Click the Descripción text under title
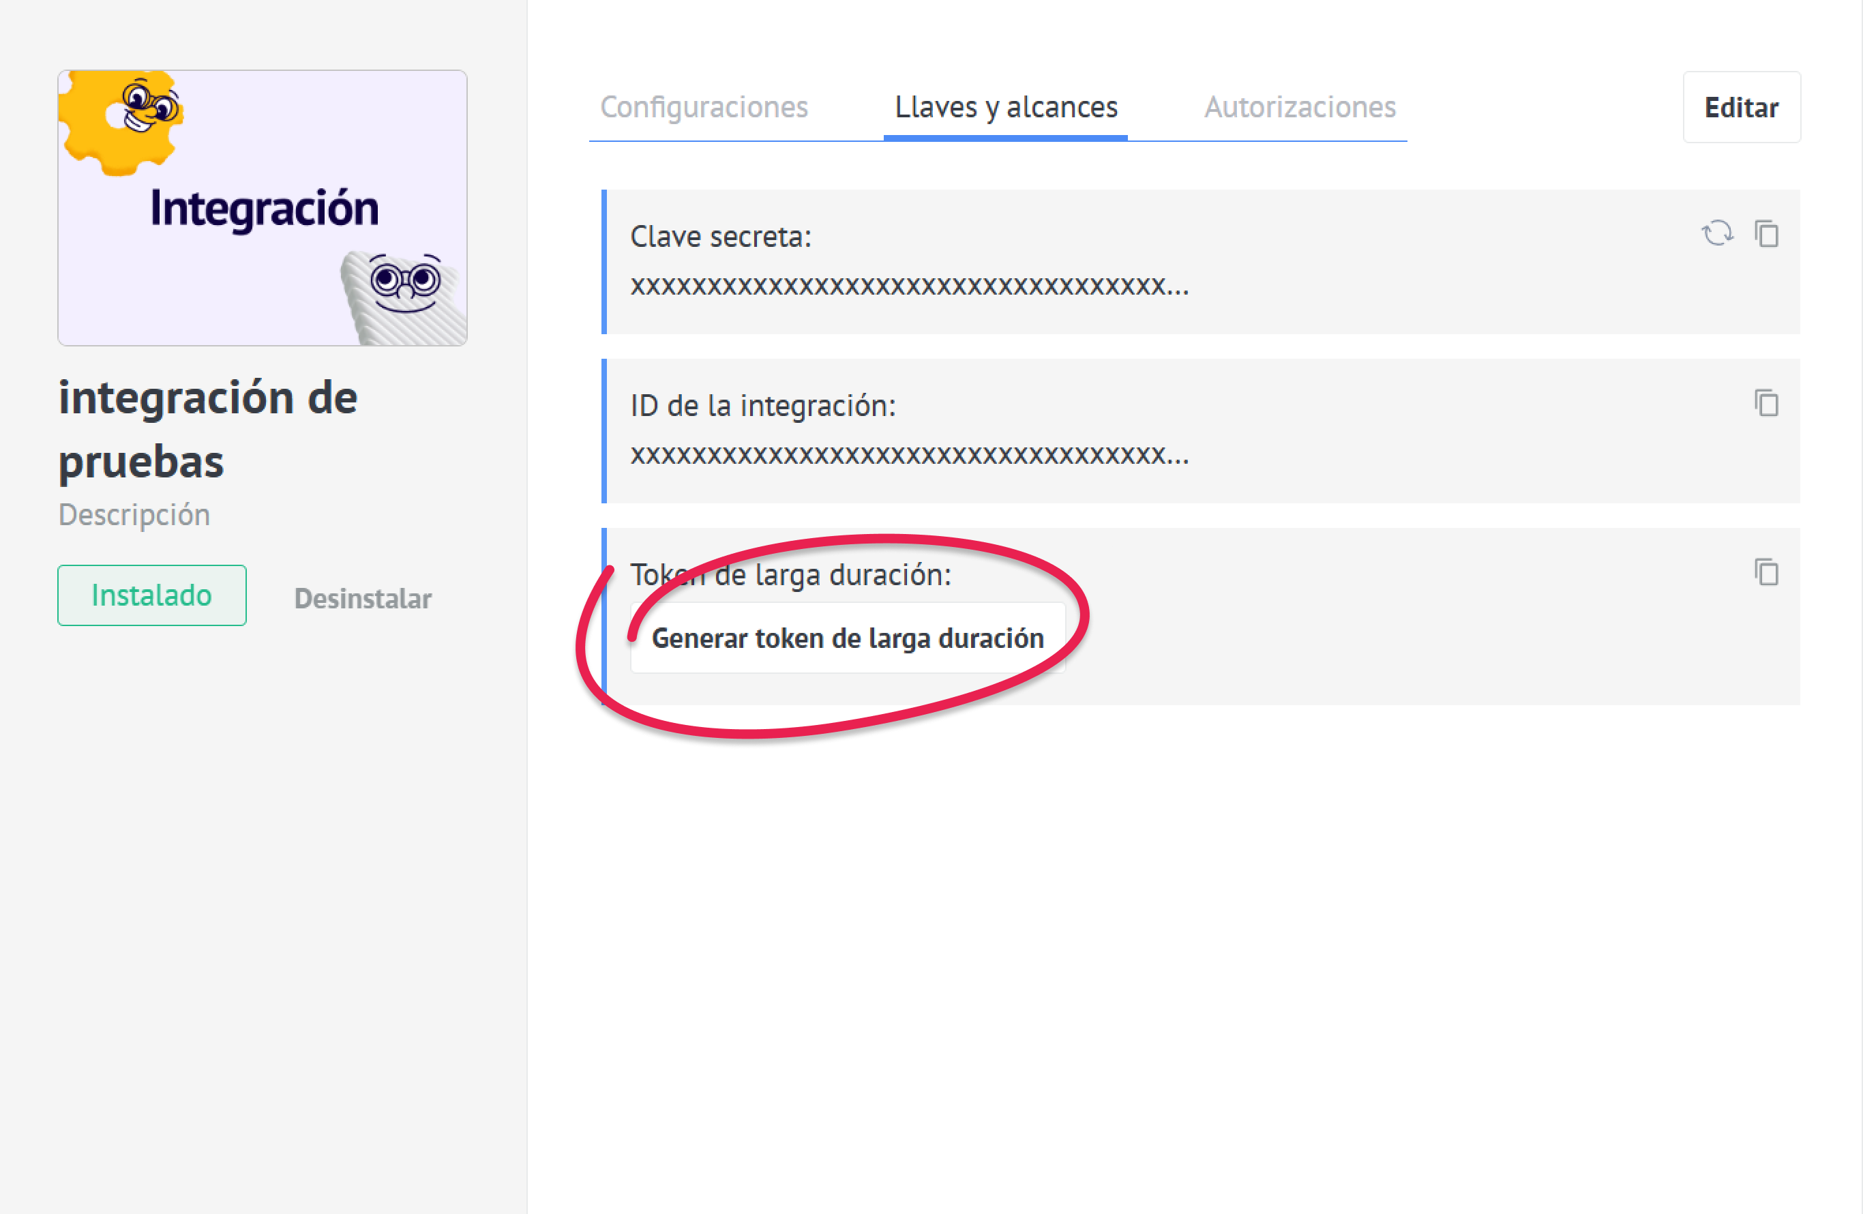1863x1214 pixels. click(x=134, y=515)
